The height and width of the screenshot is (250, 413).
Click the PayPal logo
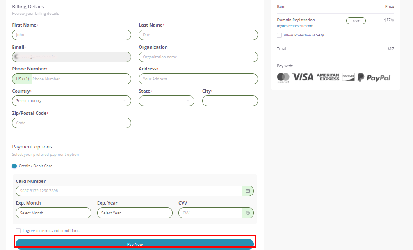[374, 77]
